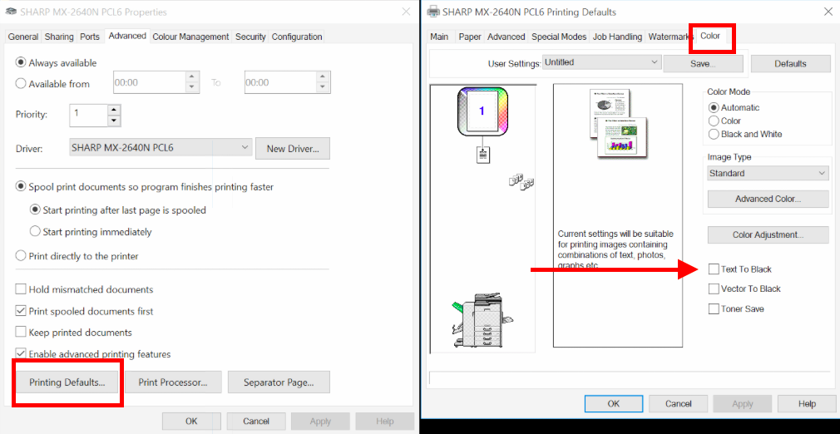
Task: Enable the Toner Save checkbox
Action: [713, 308]
